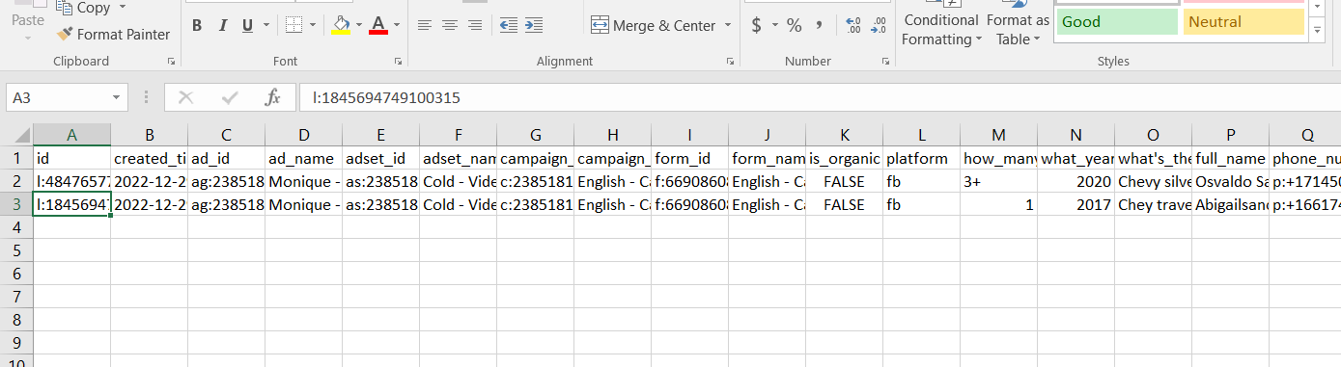Apply the Good cell style

coord(1117,22)
